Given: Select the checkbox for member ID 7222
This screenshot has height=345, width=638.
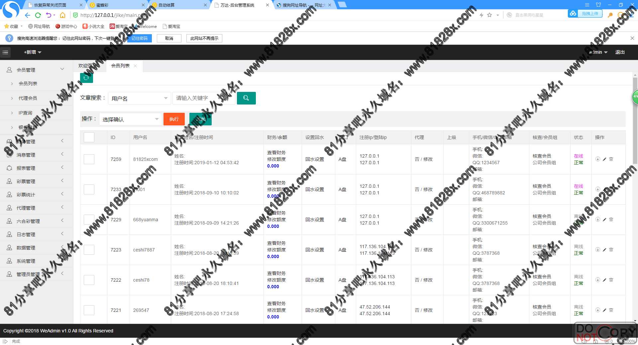Looking at the screenshot, I should 89,280.
